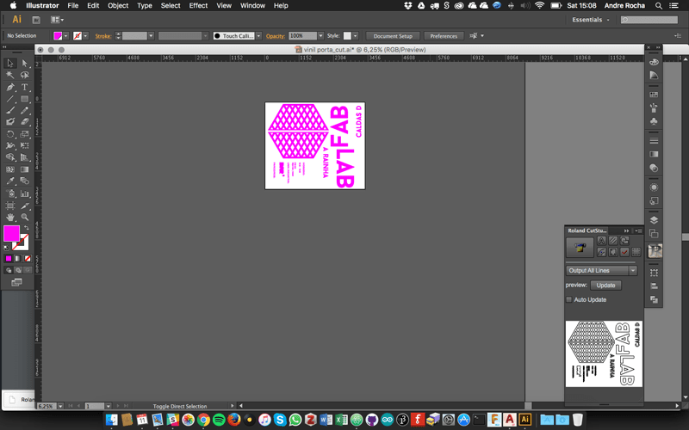Select the Line Segment tool
Viewport: 689px width, 430px height.
point(10,99)
